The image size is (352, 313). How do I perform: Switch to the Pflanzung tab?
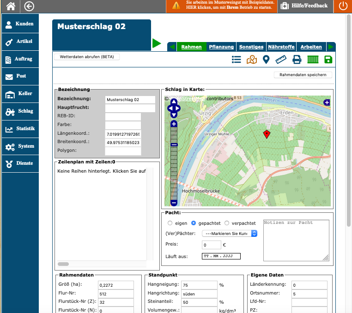coord(221,47)
